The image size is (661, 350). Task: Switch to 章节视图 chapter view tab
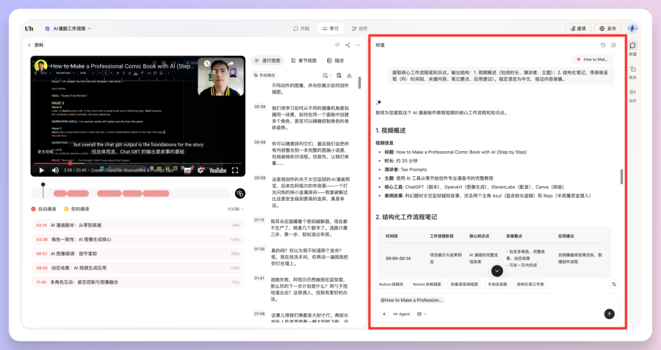pos(304,61)
